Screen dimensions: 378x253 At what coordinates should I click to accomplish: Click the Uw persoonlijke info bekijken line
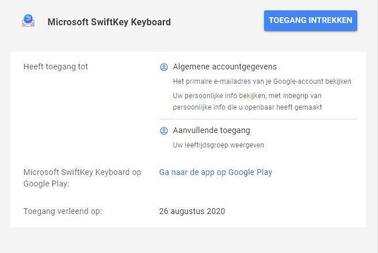coord(247,95)
